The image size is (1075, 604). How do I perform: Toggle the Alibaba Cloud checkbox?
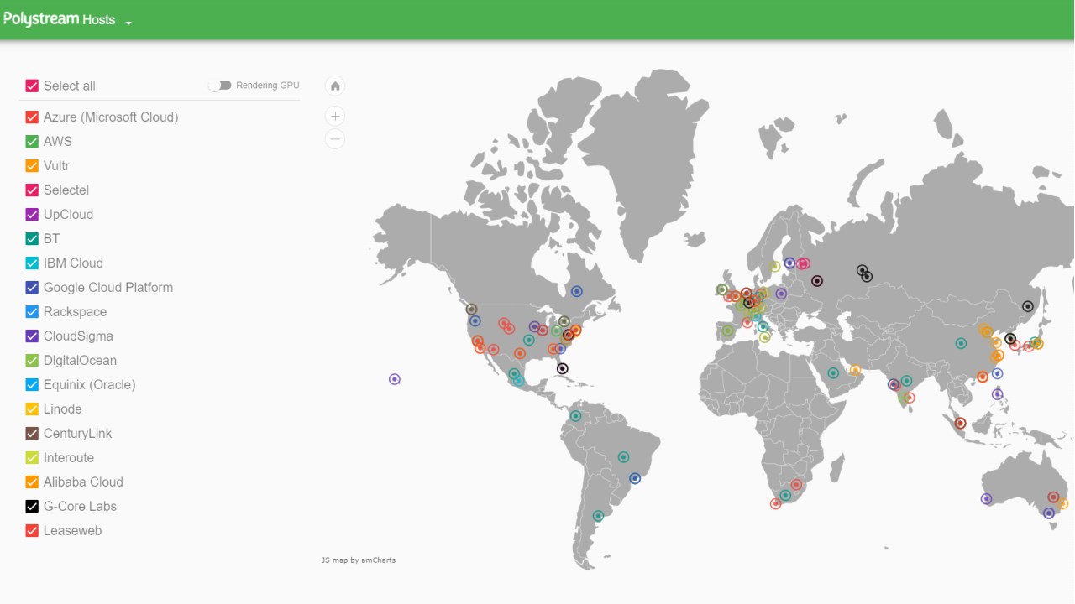pos(32,482)
